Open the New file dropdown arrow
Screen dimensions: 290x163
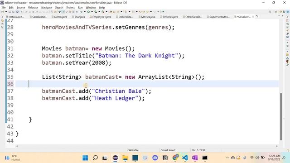click(x=6, y=12)
